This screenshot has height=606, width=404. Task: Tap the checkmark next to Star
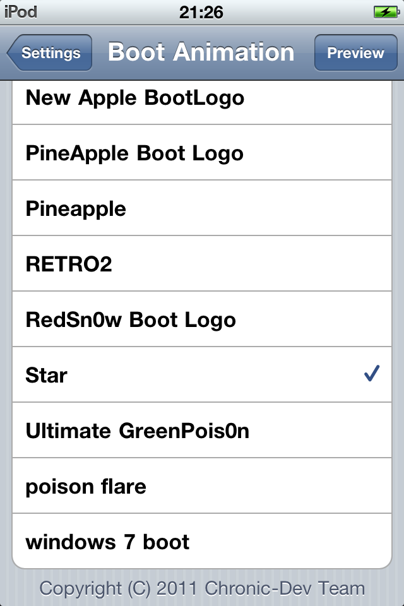tap(372, 374)
